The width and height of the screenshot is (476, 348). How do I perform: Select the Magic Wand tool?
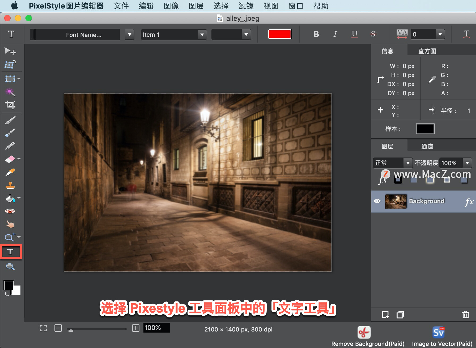coord(10,92)
